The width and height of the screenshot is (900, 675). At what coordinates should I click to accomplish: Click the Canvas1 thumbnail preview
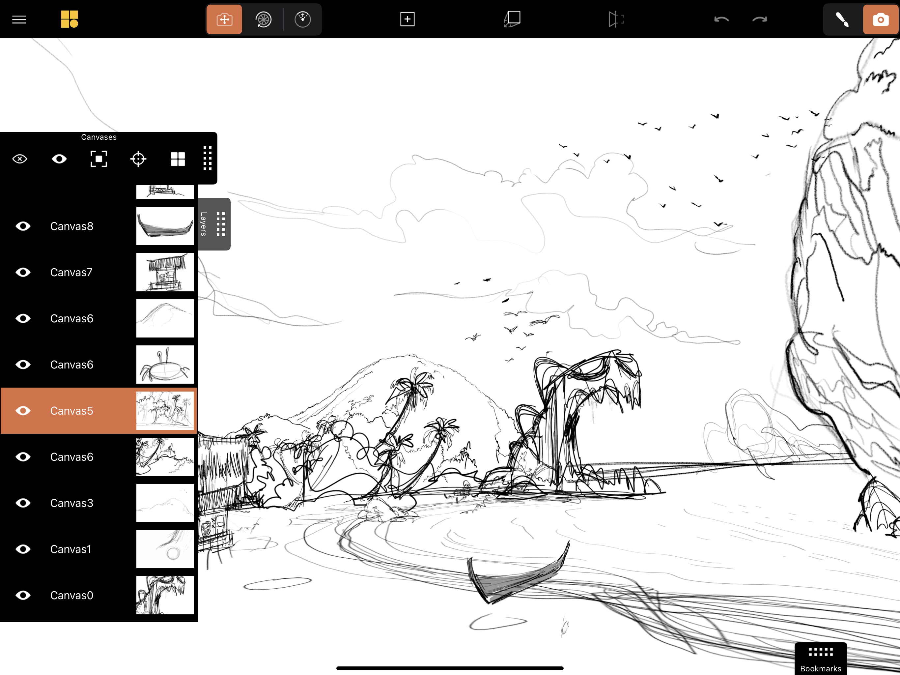[165, 549]
